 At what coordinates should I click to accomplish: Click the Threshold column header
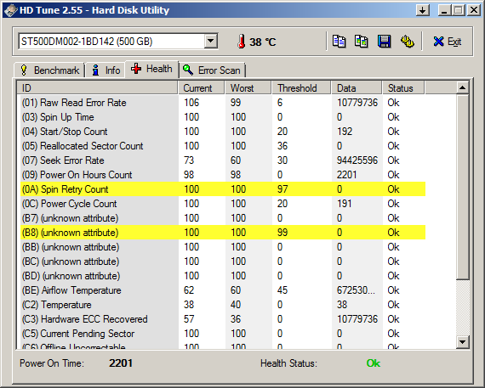click(x=301, y=88)
